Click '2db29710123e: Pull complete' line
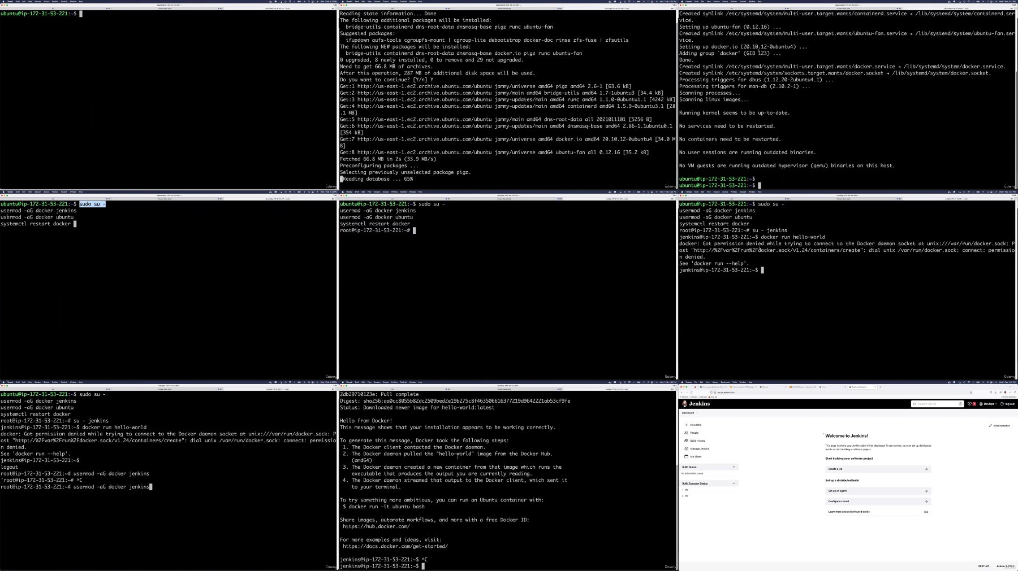This screenshot has width=1018, height=571. [379, 394]
